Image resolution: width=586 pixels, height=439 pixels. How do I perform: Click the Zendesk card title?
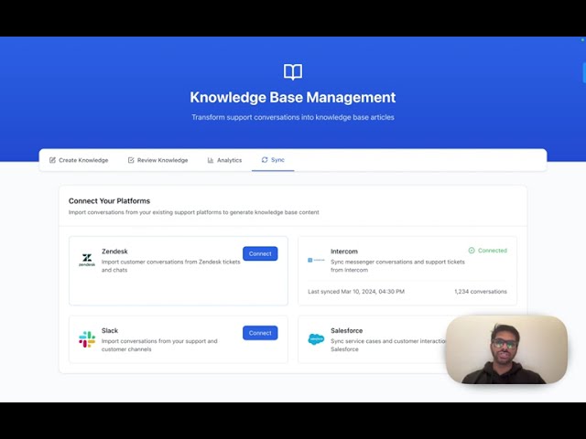pos(114,252)
